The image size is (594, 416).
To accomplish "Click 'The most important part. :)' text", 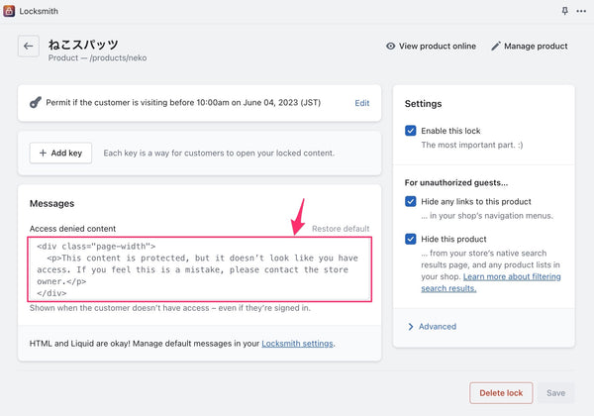I will [472, 145].
